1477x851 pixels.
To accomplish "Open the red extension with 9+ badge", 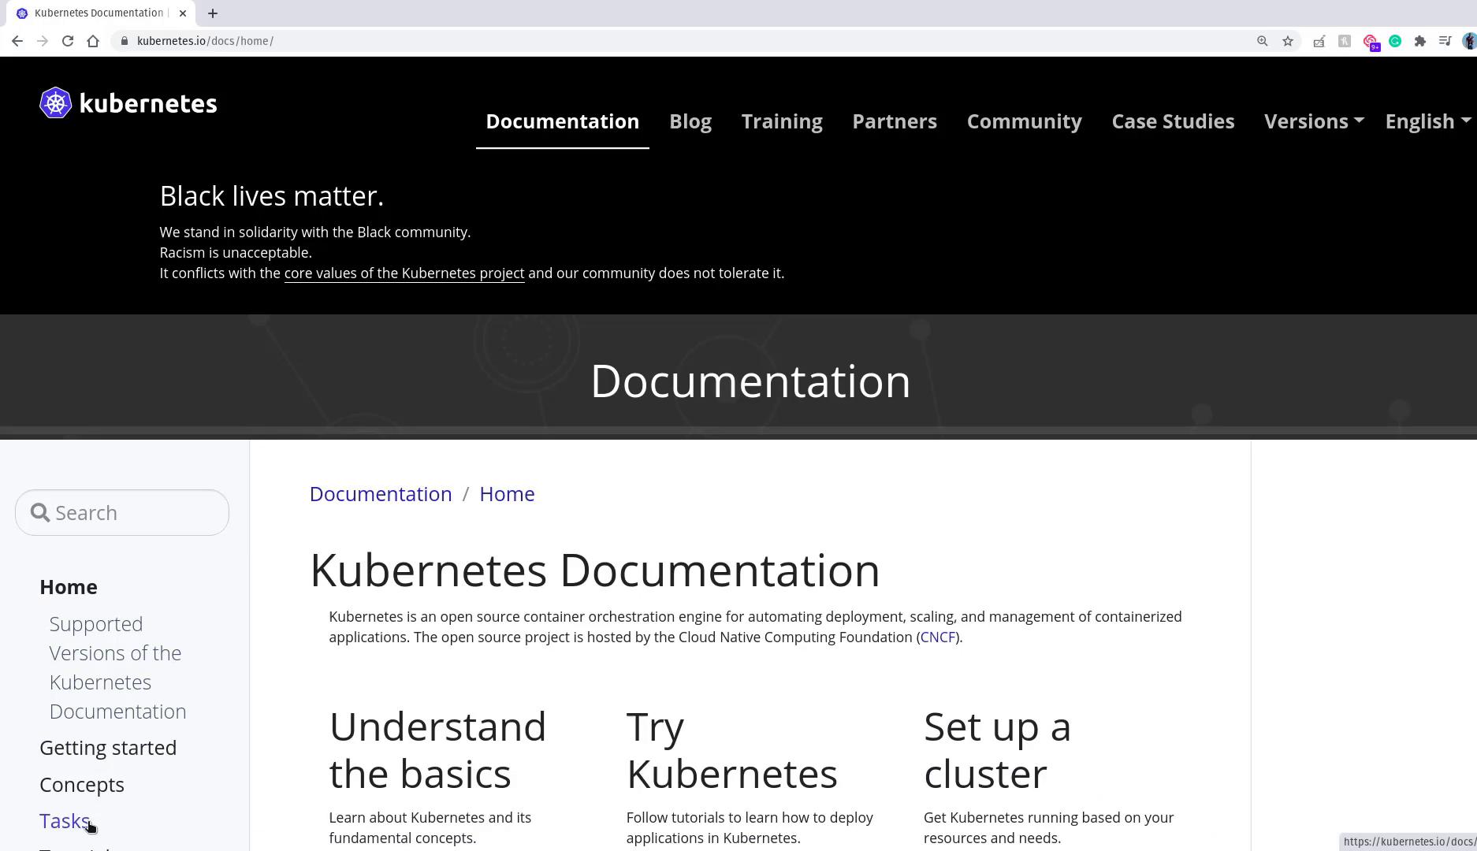I will pyautogui.click(x=1371, y=42).
